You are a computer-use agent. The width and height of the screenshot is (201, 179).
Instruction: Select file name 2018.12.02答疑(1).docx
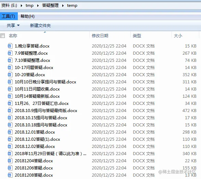[37, 139]
